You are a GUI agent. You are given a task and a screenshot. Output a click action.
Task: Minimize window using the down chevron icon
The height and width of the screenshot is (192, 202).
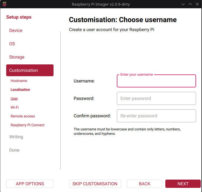183,4
